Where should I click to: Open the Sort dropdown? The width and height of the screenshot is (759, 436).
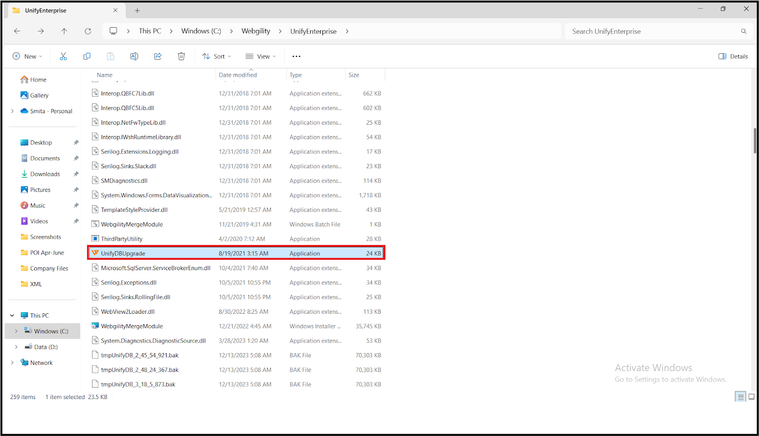[x=217, y=56]
